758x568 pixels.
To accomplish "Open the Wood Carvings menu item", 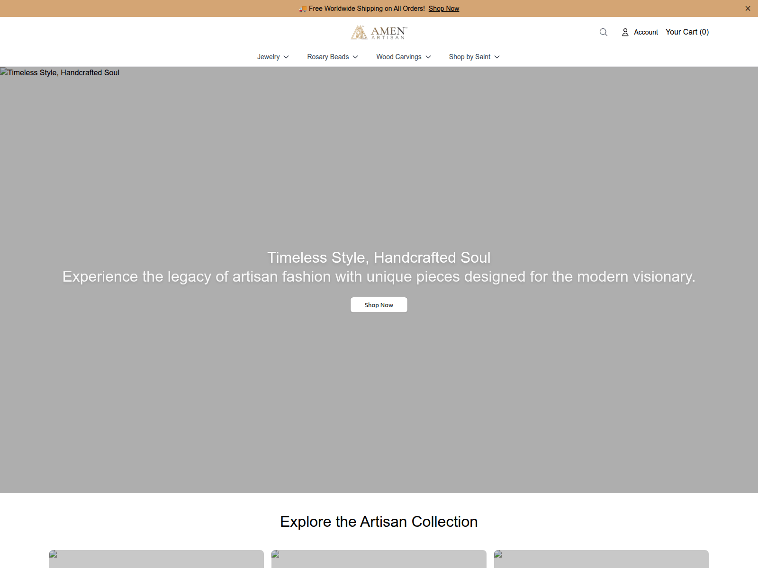I will pyautogui.click(x=399, y=57).
